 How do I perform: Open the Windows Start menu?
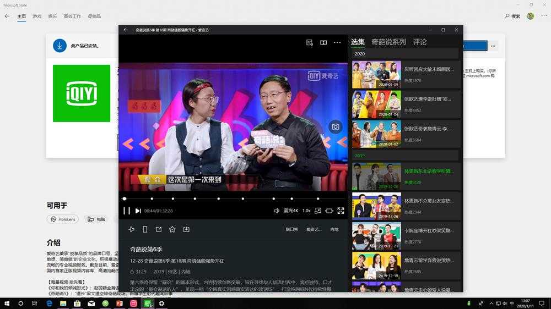click(7, 304)
